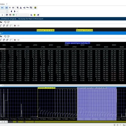Select the 27.50 cell in the map table
126x126 pixels.
coord(43,51)
